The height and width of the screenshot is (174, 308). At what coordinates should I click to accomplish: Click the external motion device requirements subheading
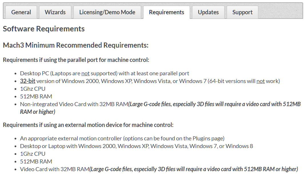pyautogui.click(x=88, y=125)
